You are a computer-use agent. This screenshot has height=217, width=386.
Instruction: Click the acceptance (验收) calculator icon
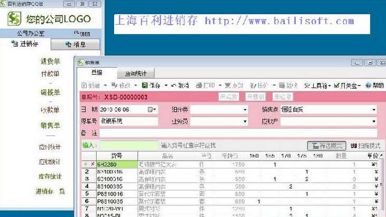[282, 85]
